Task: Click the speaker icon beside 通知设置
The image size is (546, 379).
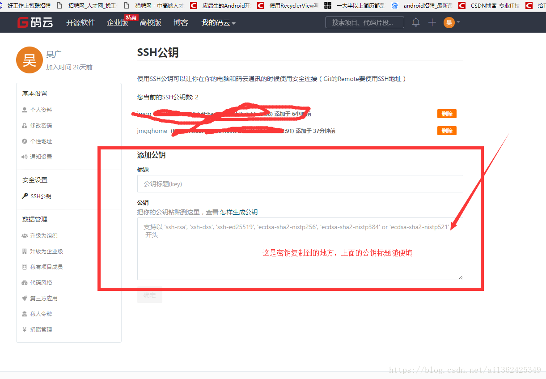Action: (x=25, y=157)
